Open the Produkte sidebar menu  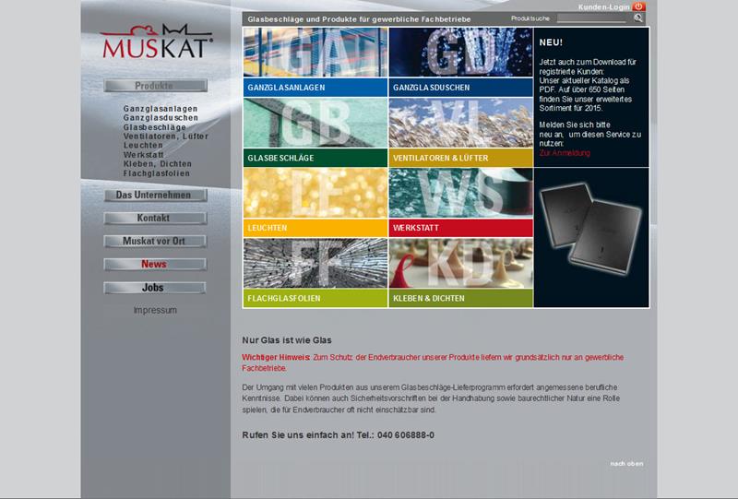155,86
